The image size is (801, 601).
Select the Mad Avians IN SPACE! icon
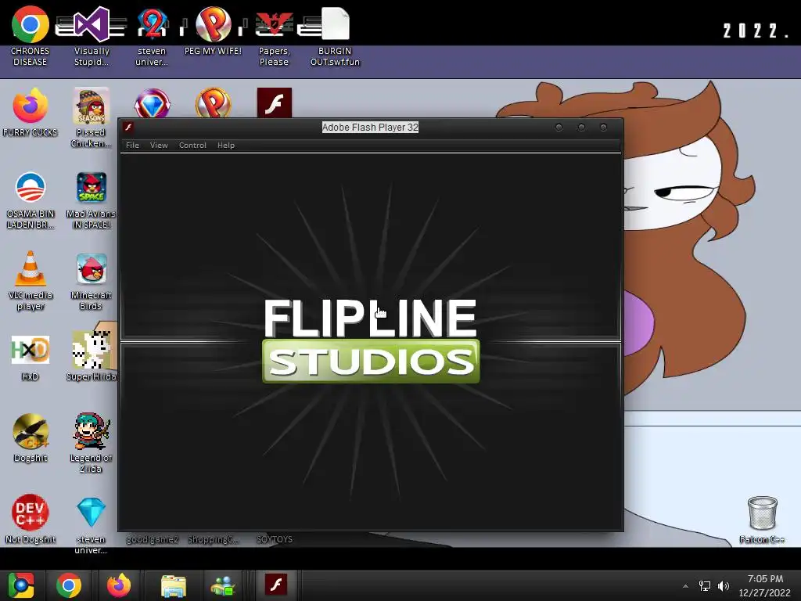pyautogui.click(x=91, y=200)
